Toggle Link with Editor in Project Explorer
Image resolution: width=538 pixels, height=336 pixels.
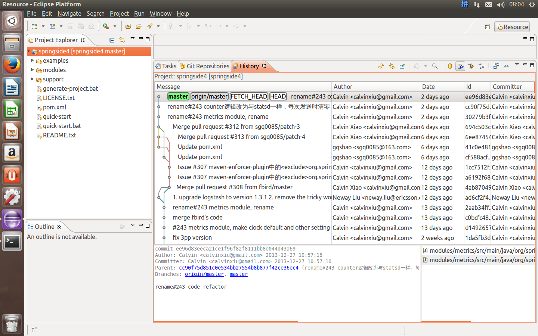tap(122, 40)
